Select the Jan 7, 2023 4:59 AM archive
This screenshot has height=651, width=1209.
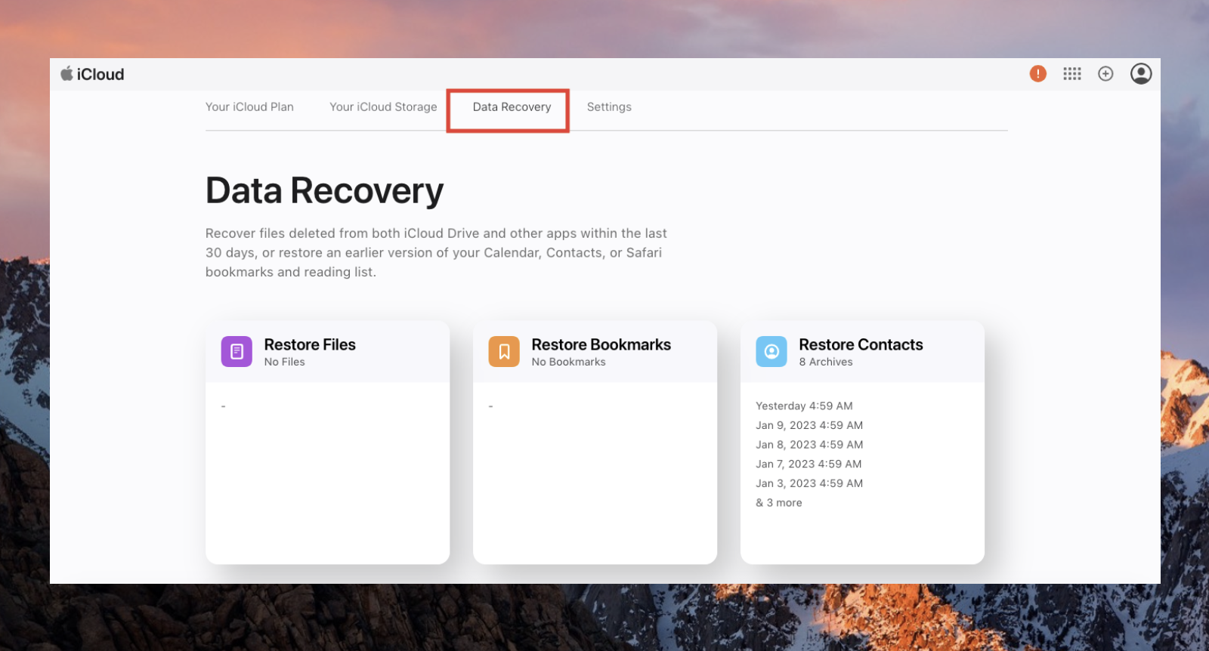[809, 464]
